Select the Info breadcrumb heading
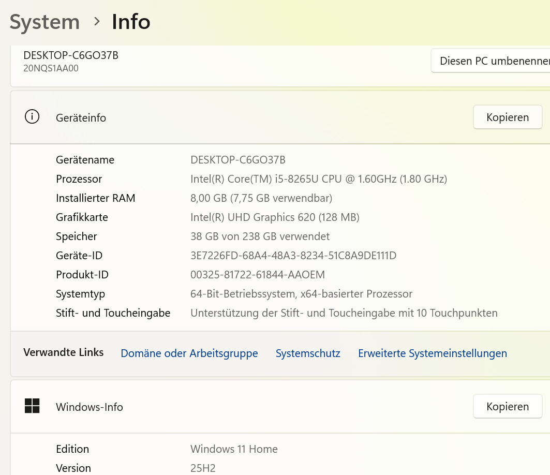Viewport: 550px width, 475px height. pos(131,22)
